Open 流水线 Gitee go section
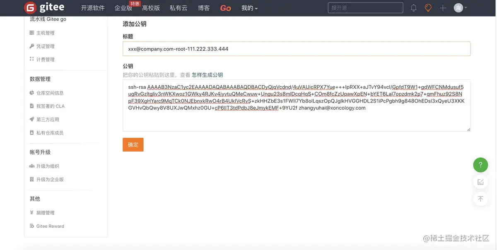Image resolution: width=497 pixels, height=250 pixels. [48, 19]
